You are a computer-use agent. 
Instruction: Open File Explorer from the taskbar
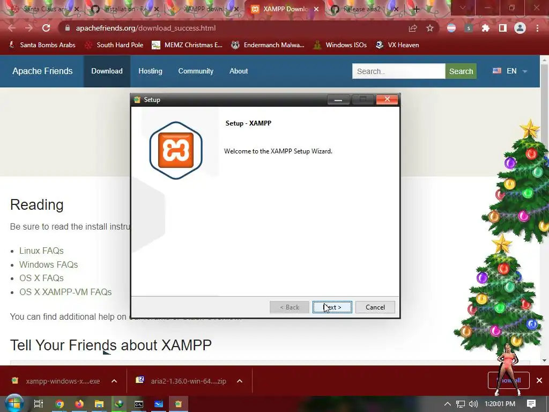coord(99,404)
